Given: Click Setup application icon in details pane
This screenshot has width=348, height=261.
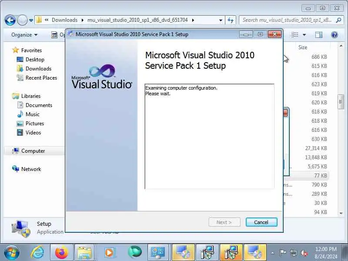Looking at the screenshot, I should click(x=21, y=229).
